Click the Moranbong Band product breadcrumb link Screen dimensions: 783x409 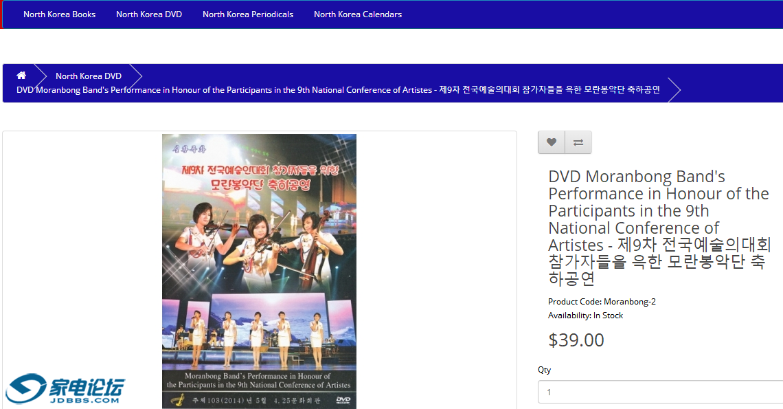coord(338,90)
